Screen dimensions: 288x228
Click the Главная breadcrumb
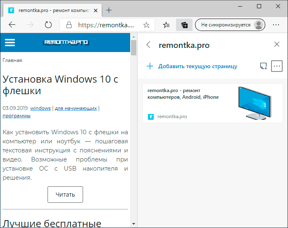point(12,60)
